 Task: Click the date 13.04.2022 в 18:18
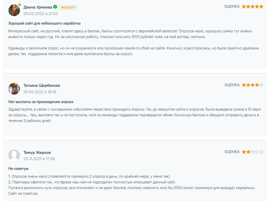tap(40, 92)
